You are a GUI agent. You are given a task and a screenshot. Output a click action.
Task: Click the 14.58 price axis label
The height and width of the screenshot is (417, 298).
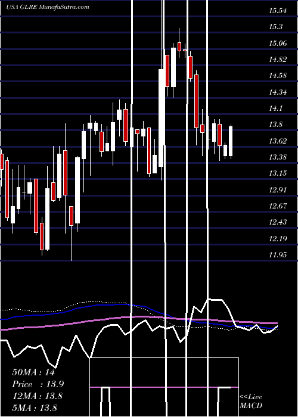tap(278, 76)
